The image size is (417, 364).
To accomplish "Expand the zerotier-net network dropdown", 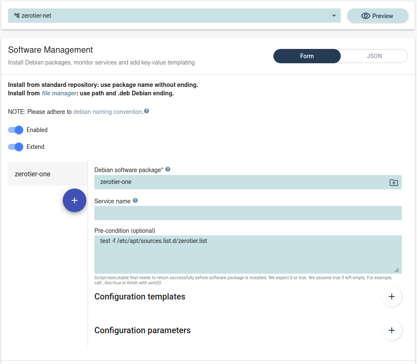I will [x=334, y=15].
